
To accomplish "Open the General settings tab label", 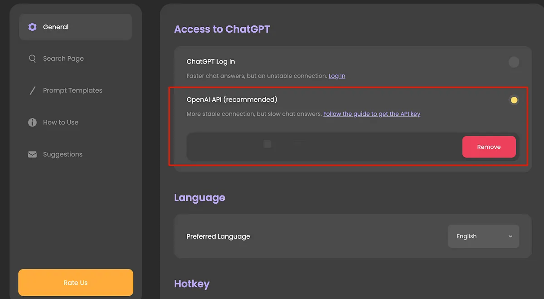I will coord(56,27).
